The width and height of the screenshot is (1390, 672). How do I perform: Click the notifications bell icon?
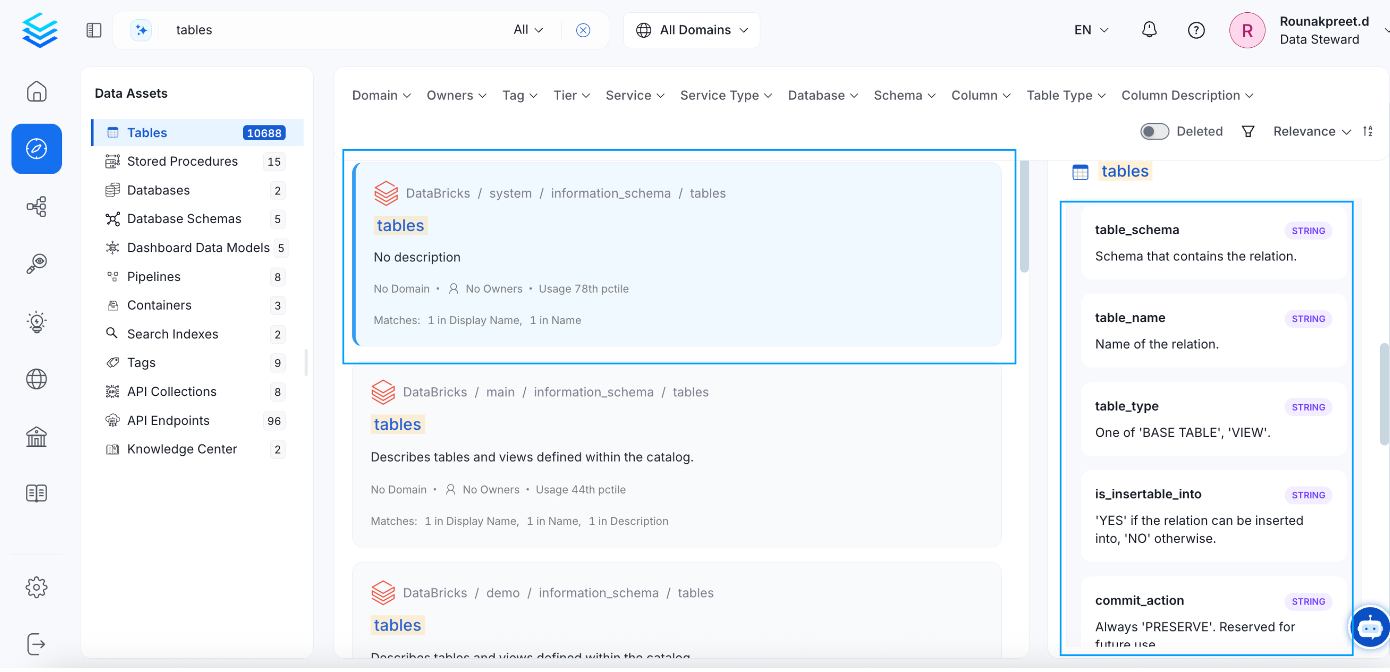click(x=1149, y=30)
